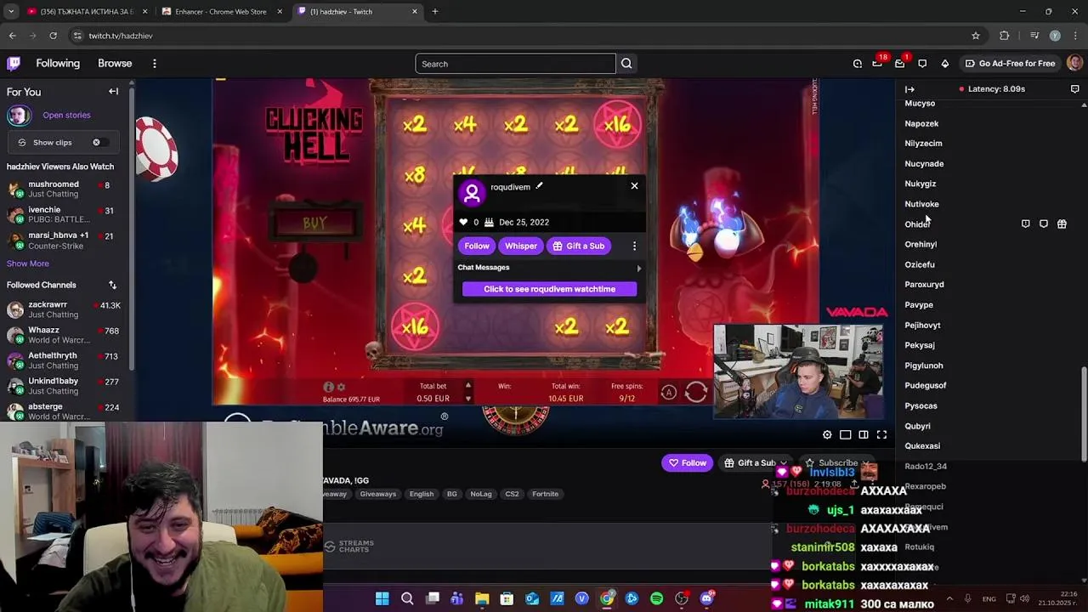Image resolution: width=1088 pixels, height=612 pixels.
Task: Select user Nutivoke in the chat list
Action: click(921, 204)
